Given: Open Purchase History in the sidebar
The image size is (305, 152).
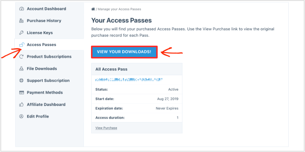Looking at the screenshot, I should pos(44,21).
